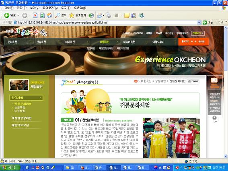Open 체험약도모음 in the left sidebar
228x171 pixels.
pos(20,125)
